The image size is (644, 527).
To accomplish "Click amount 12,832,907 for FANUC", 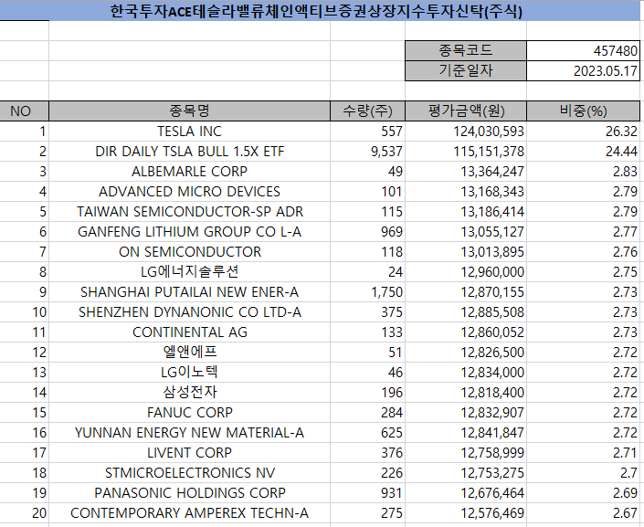I will coord(466,413).
